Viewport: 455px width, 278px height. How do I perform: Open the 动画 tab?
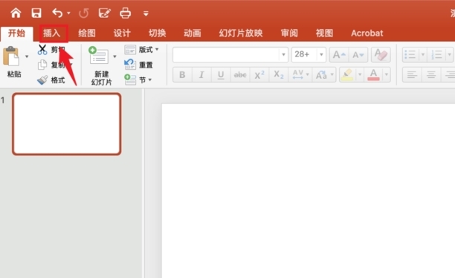192,33
